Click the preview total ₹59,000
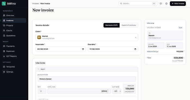Screen dimensions: 190x100 (x=178, y=58)
